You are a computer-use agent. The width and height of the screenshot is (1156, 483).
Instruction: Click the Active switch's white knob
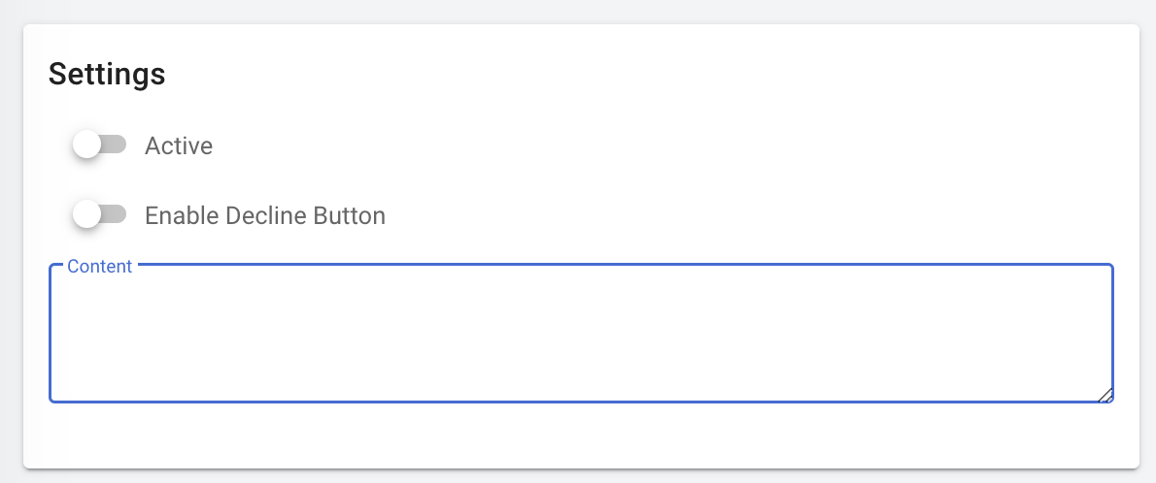87,145
